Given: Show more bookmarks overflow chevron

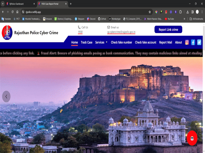Looking at the screenshot, I should coord(184,19).
